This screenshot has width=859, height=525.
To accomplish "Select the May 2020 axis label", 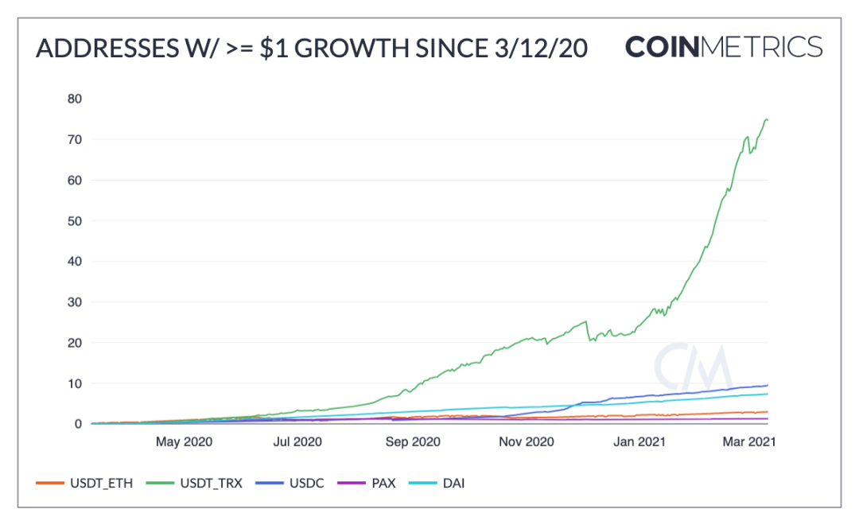I will tap(184, 441).
